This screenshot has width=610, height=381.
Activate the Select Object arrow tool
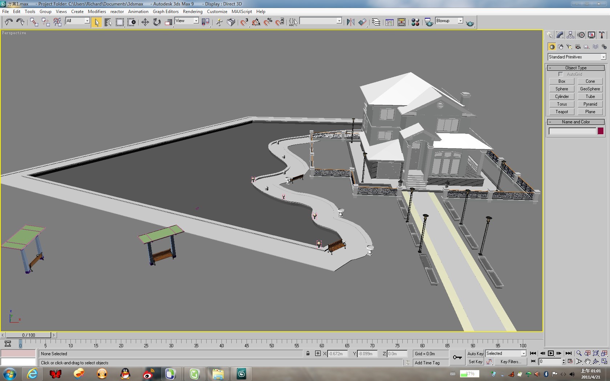(x=97, y=22)
